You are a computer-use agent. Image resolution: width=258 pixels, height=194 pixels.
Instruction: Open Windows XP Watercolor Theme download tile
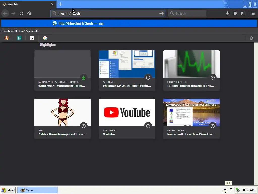[x=62, y=70]
